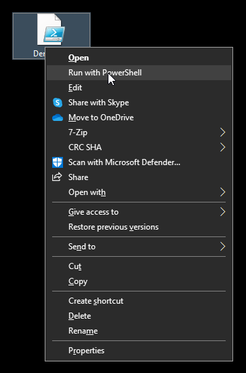Open the 7-Zip menu entry
The image size is (246, 373).
139,132
